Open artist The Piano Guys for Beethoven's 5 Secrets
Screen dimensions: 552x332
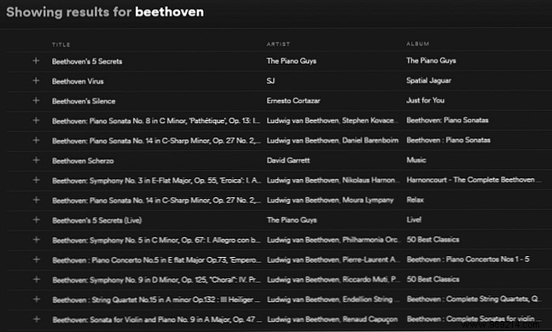click(292, 61)
